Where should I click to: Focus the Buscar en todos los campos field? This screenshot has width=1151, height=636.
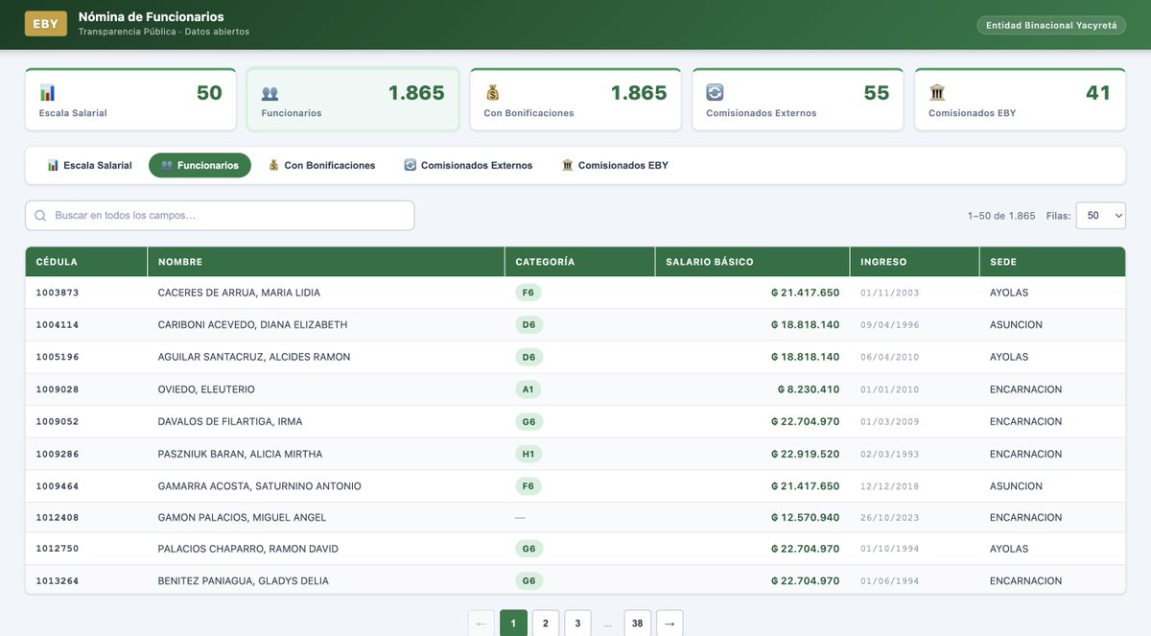pos(220,216)
